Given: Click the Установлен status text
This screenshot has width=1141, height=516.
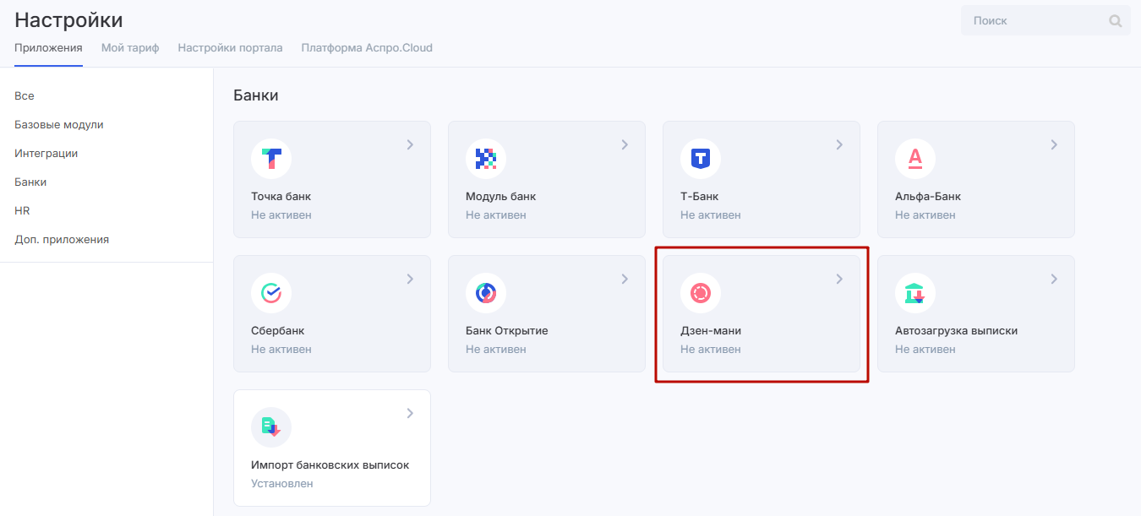Looking at the screenshot, I should click(x=282, y=484).
